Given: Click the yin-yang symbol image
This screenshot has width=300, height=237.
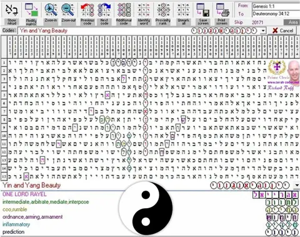Looking at the screenshot, I should click(146, 208).
